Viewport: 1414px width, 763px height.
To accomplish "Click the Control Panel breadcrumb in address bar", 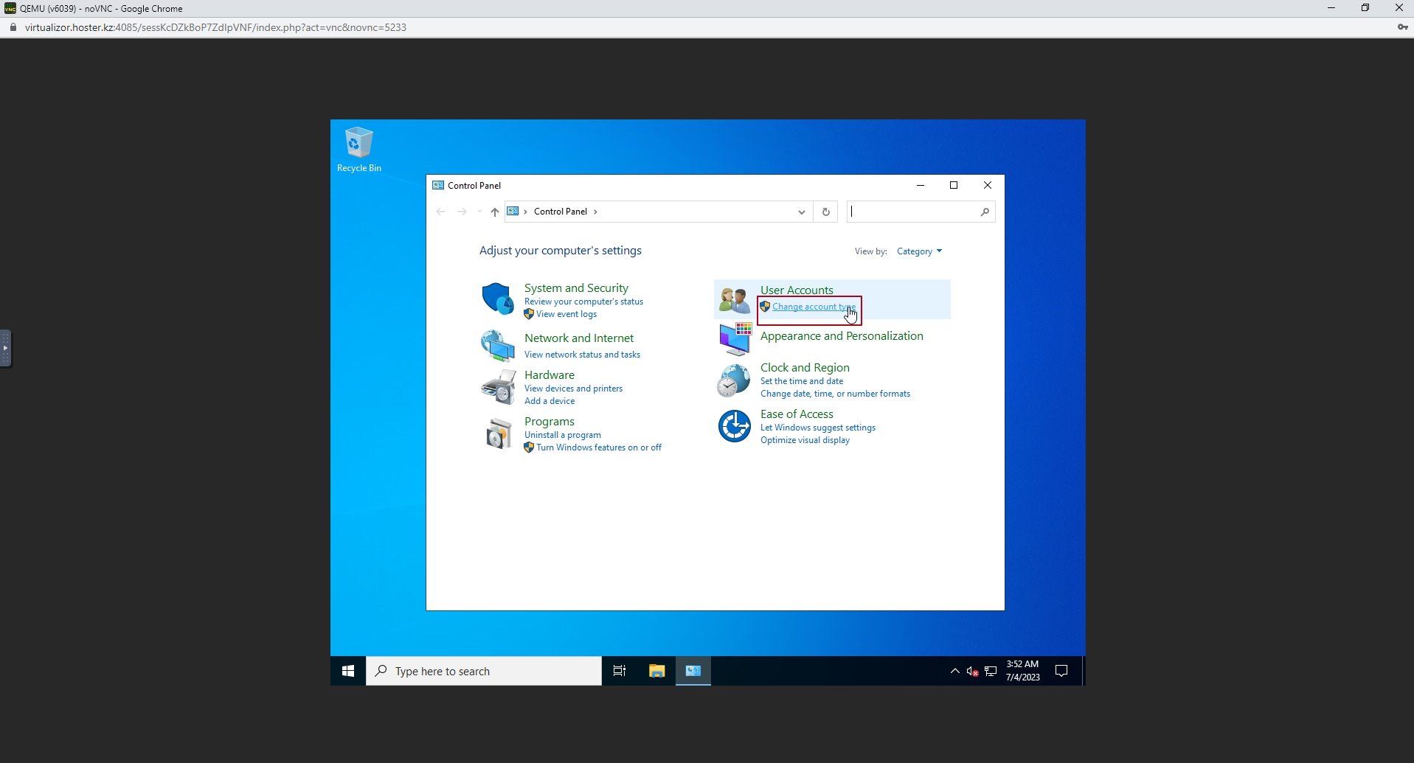I will tap(561, 212).
